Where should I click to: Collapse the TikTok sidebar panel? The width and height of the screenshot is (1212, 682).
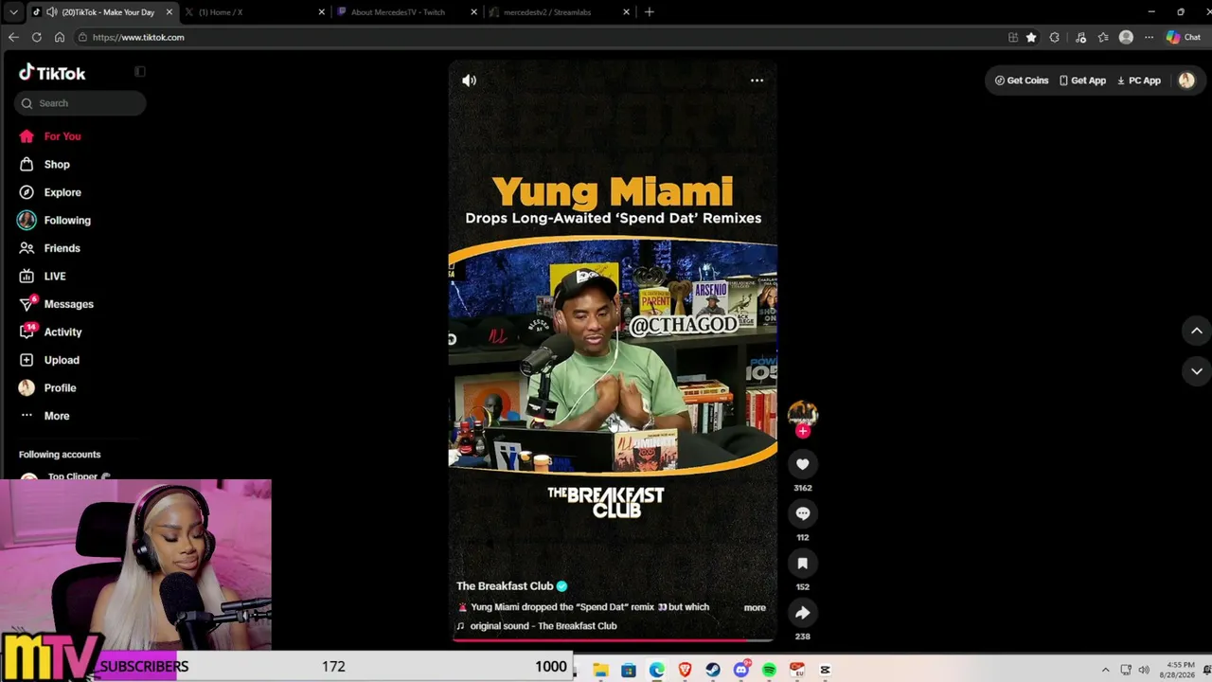140,72
